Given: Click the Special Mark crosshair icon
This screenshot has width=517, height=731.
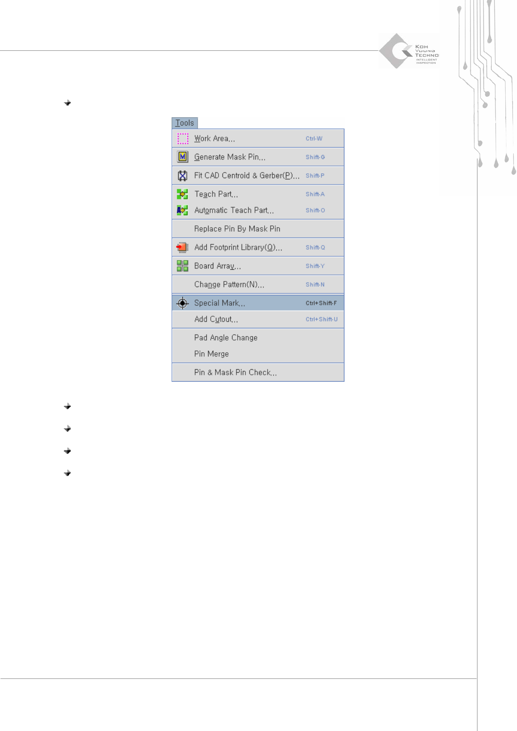Looking at the screenshot, I should click(182, 303).
